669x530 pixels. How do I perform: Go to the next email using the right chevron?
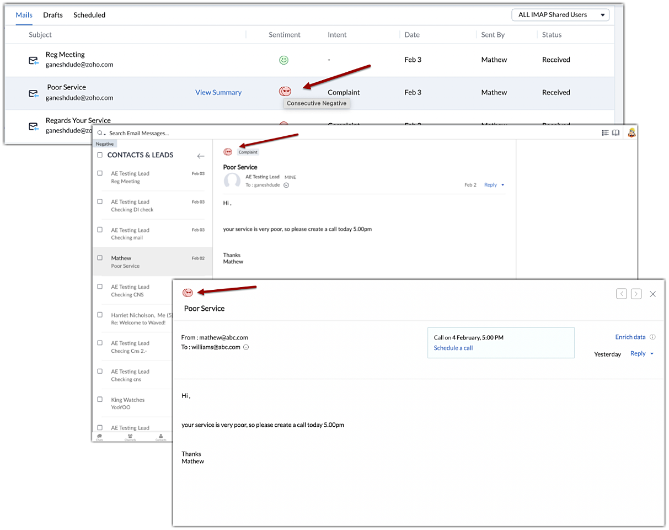pyautogui.click(x=636, y=294)
